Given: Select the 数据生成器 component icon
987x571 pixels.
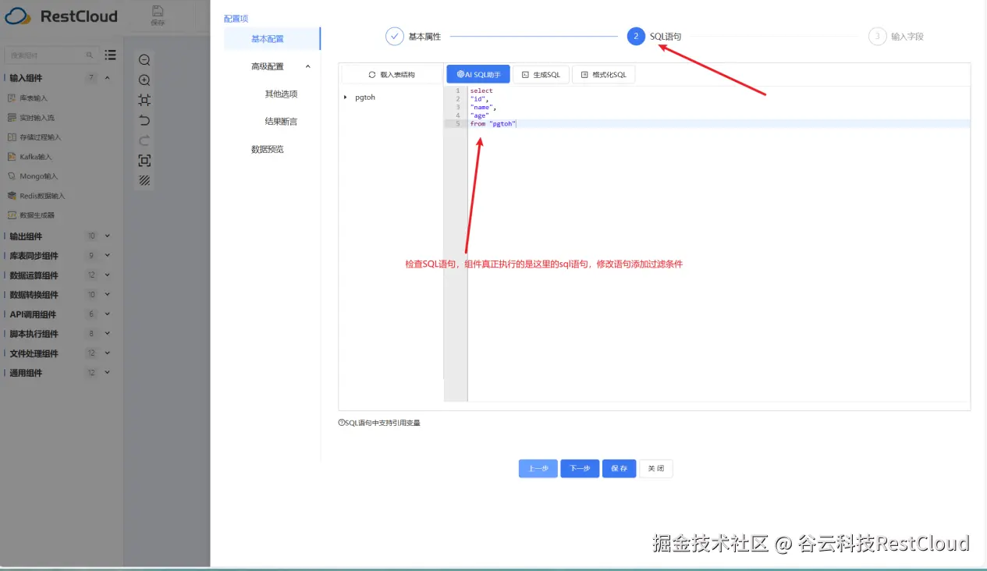Looking at the screenshot, I should pyautogui.click(x=12, y=215).
